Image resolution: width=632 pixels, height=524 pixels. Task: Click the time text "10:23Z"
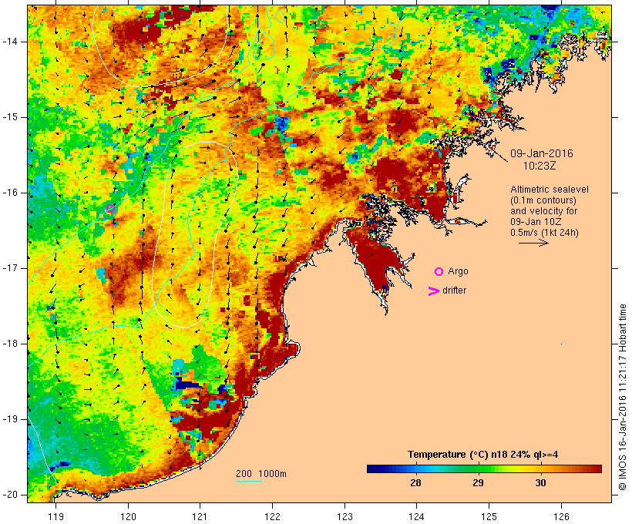(540, 166)
